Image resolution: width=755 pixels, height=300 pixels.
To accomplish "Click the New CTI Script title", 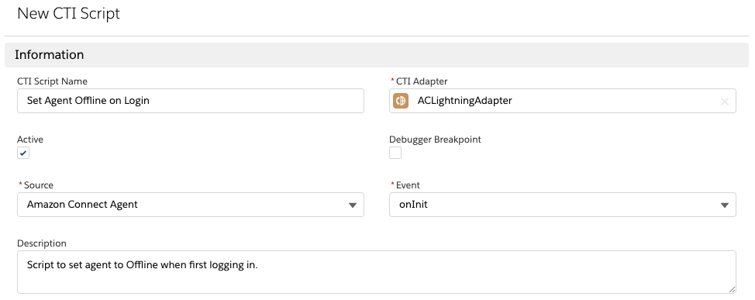I will 68,13.
